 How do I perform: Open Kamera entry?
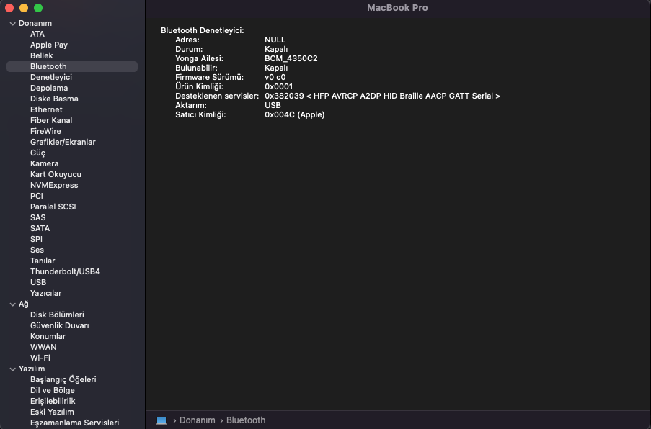pyautogui.click(x=44, y=163)
